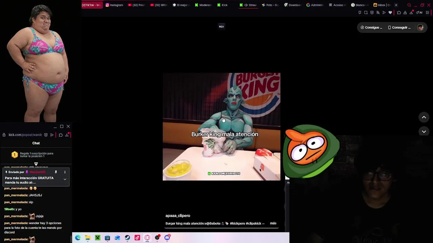The image size is (433, 243).
Task: Open extensions cube in chat popout
Action: click(x=61, y=135)
